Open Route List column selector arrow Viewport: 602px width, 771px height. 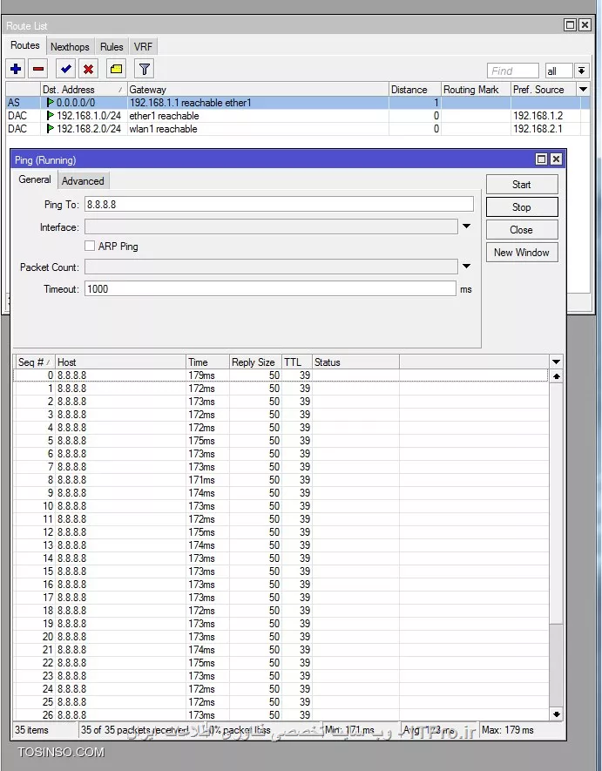584,90
